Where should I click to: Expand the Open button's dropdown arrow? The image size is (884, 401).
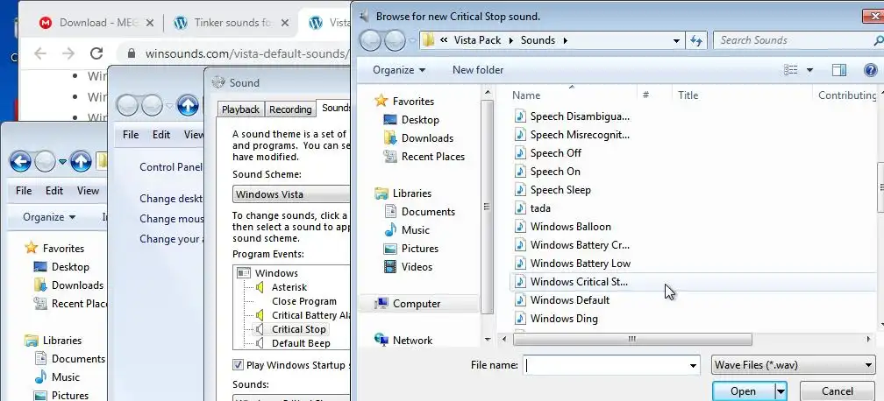coord(781,391)
